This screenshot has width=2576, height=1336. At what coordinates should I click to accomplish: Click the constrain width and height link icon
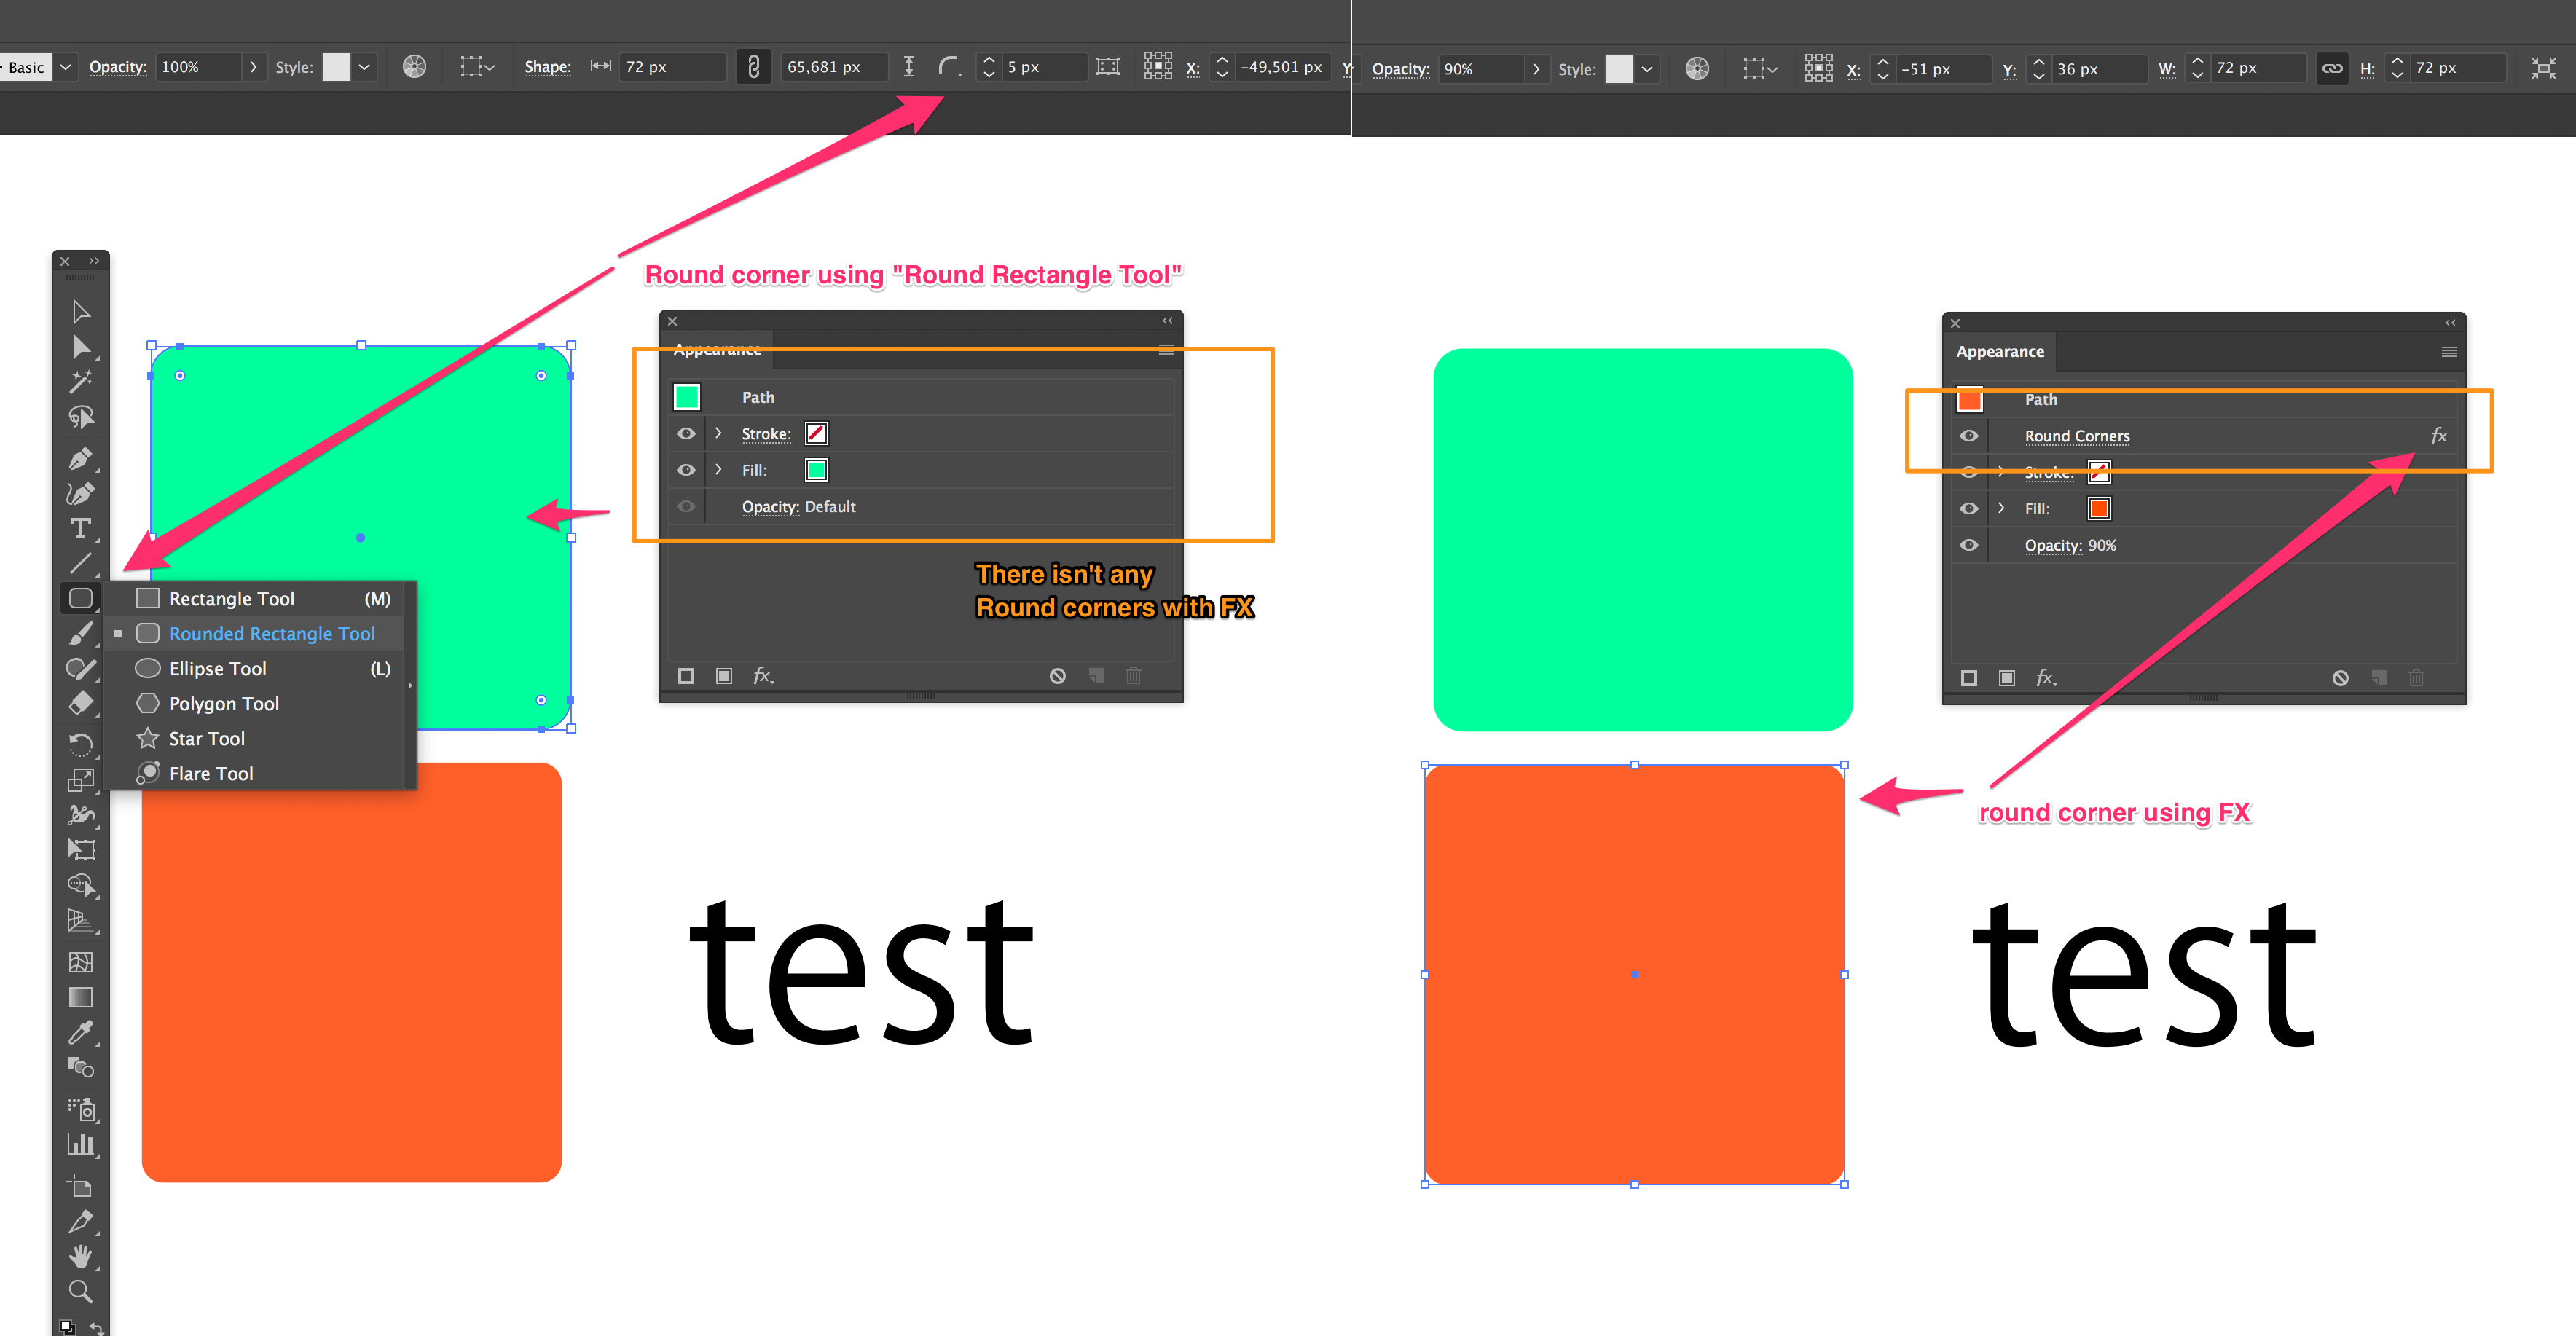click(x=2331, y=68)
